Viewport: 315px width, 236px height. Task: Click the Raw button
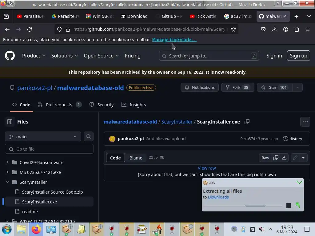click(265, 158)
